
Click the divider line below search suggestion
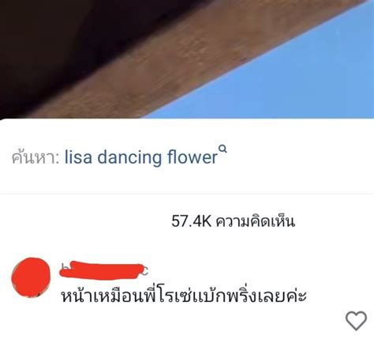click(187, 194)
